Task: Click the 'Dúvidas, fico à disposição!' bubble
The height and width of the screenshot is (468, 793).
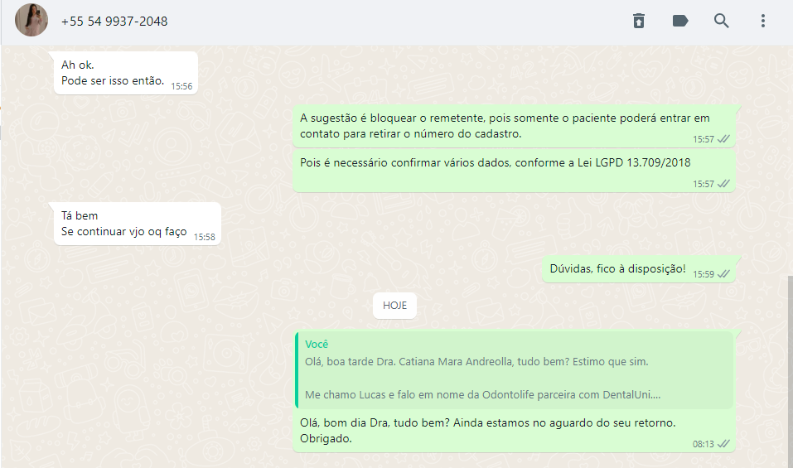Action: 639,269
